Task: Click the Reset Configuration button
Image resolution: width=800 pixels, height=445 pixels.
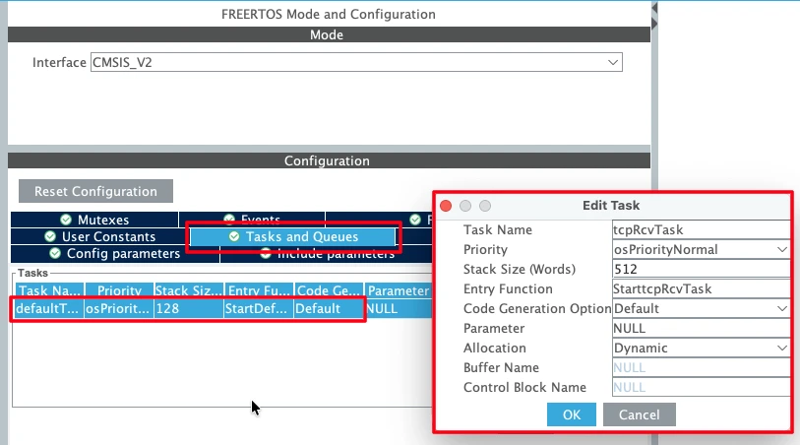Action: [95, 191]
